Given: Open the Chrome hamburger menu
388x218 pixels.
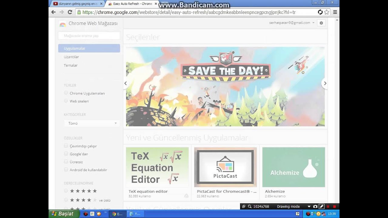Looking at the screenshot, I should coord(335,12).
